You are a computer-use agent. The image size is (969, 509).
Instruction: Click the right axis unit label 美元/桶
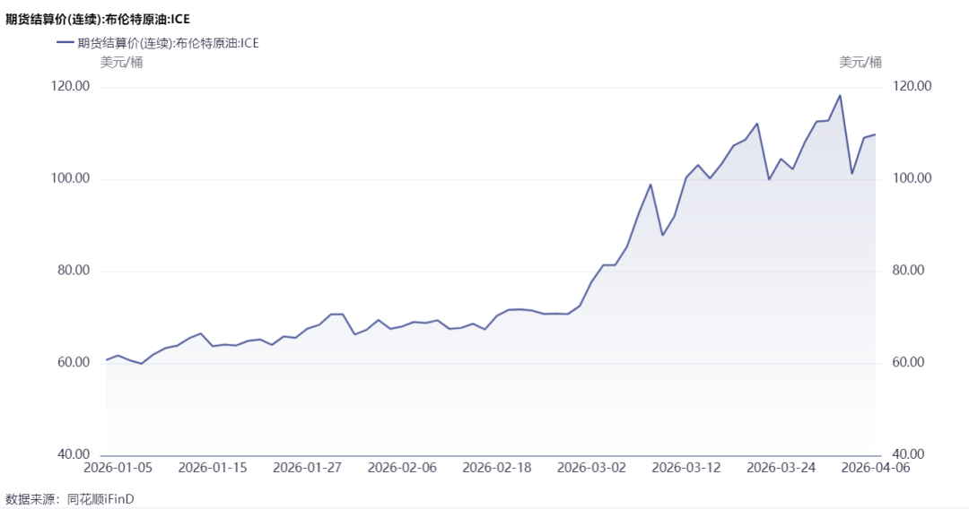click(x=860, y=63)
